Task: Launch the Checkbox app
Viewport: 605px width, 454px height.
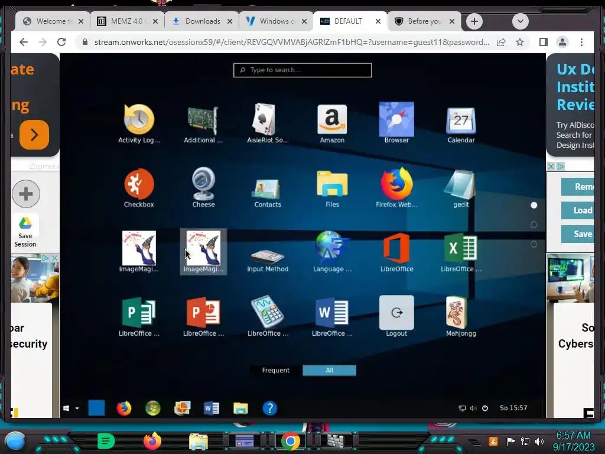Action: tap(139, 188)
